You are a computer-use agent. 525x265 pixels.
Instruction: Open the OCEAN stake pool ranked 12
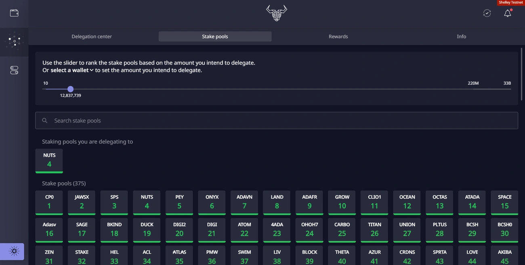click(407, 202)
